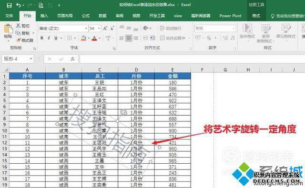Click the Save icon in quick access toolbar
This screenshot has height=188, width=305.
pos(9,5)
